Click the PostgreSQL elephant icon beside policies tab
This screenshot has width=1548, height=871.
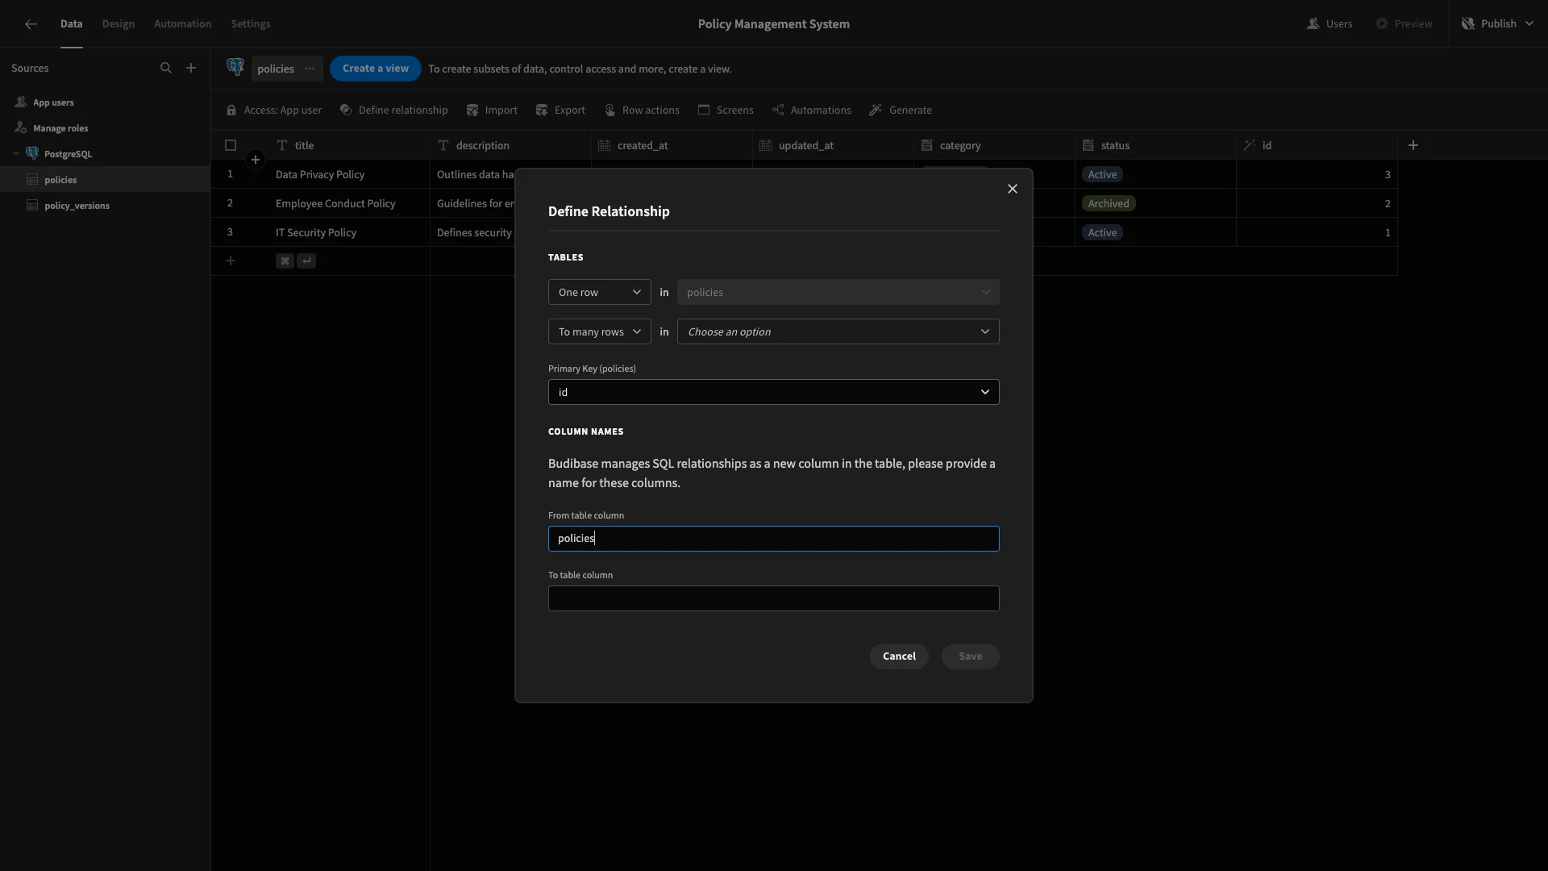tap(235, 68)
